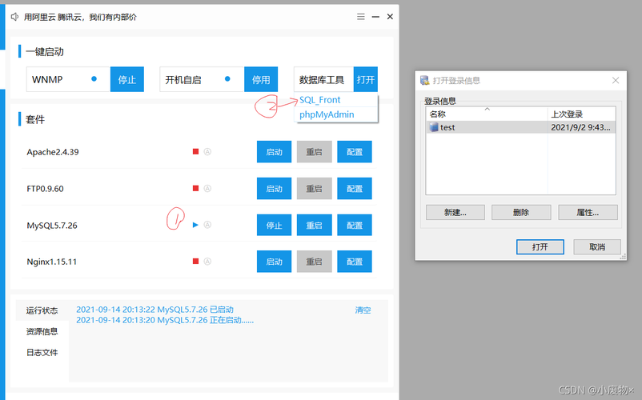This screenshot has height=400, width=642.
Task: Delete the selected login entry
Action: [521, 212]
